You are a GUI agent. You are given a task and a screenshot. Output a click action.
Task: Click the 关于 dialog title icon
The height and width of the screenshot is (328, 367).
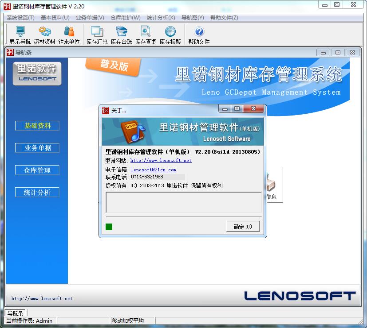106,110
